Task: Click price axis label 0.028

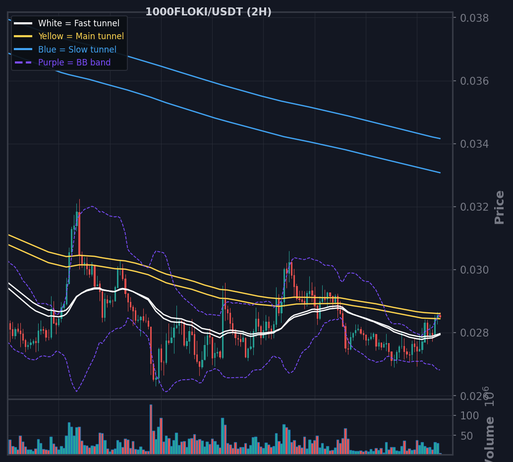Action: click(x=474, y=333)
